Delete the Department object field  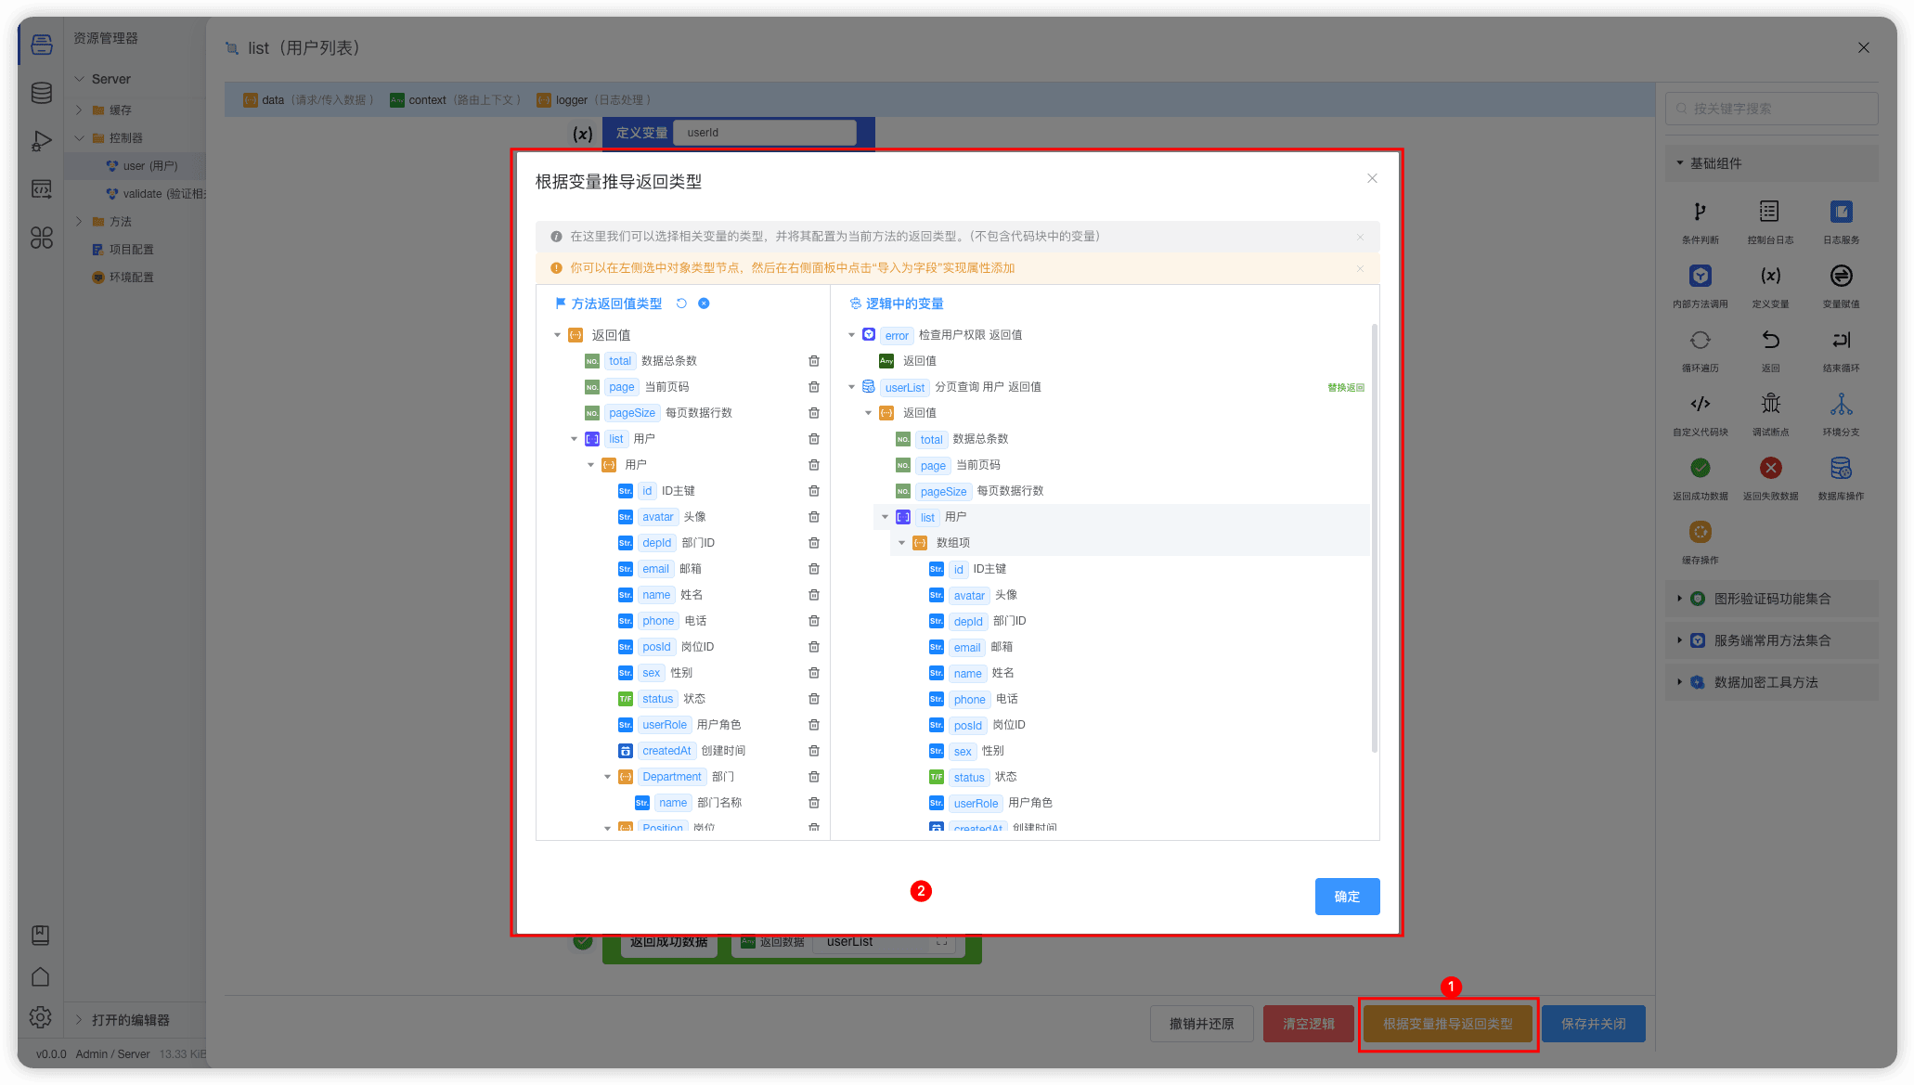coord(814,777)
